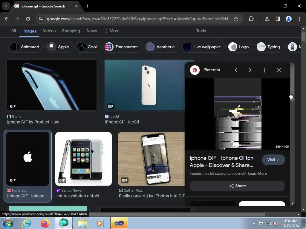Open the Yahoo News original iPhone thumbnail

tap(84, 159)
